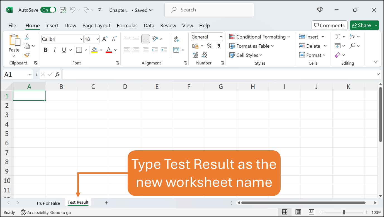This screenshot has width=384, height=217.
Task: Click Middle Align icon
Action: pos(136,38)
